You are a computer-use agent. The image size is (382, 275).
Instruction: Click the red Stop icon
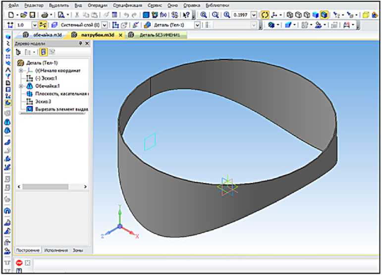coord(19,263)
